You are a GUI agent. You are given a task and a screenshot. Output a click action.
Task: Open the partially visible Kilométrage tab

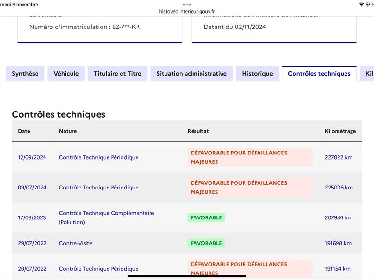click(x=367, y=74)
